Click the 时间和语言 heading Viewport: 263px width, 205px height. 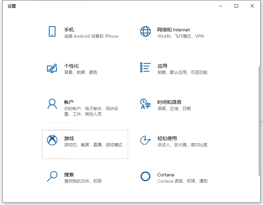(x=169, y=102)
